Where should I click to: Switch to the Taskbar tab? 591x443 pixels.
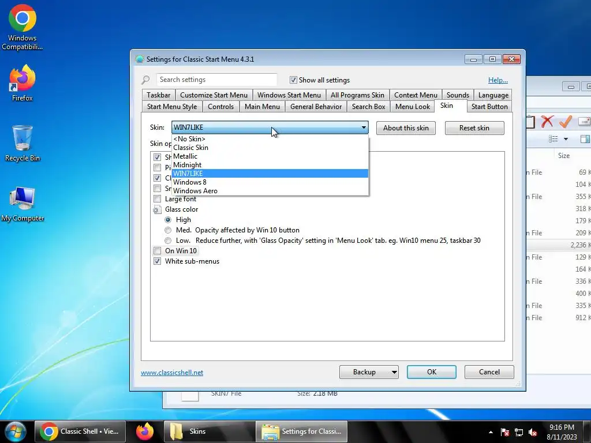click(158, 95)
